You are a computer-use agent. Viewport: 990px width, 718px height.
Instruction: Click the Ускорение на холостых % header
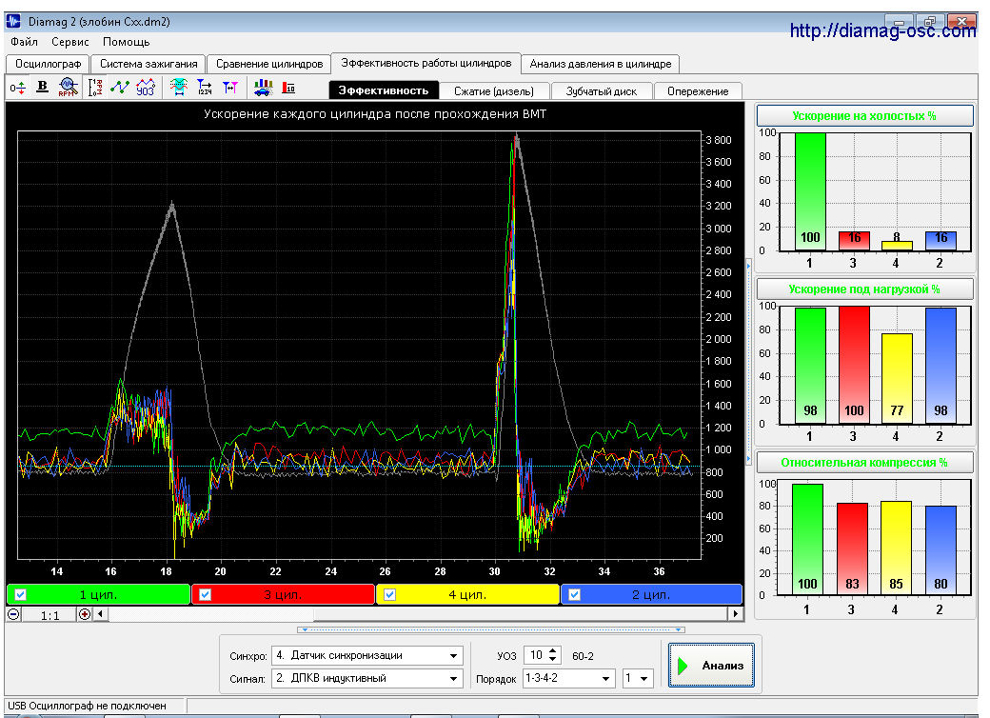(864, 115)
